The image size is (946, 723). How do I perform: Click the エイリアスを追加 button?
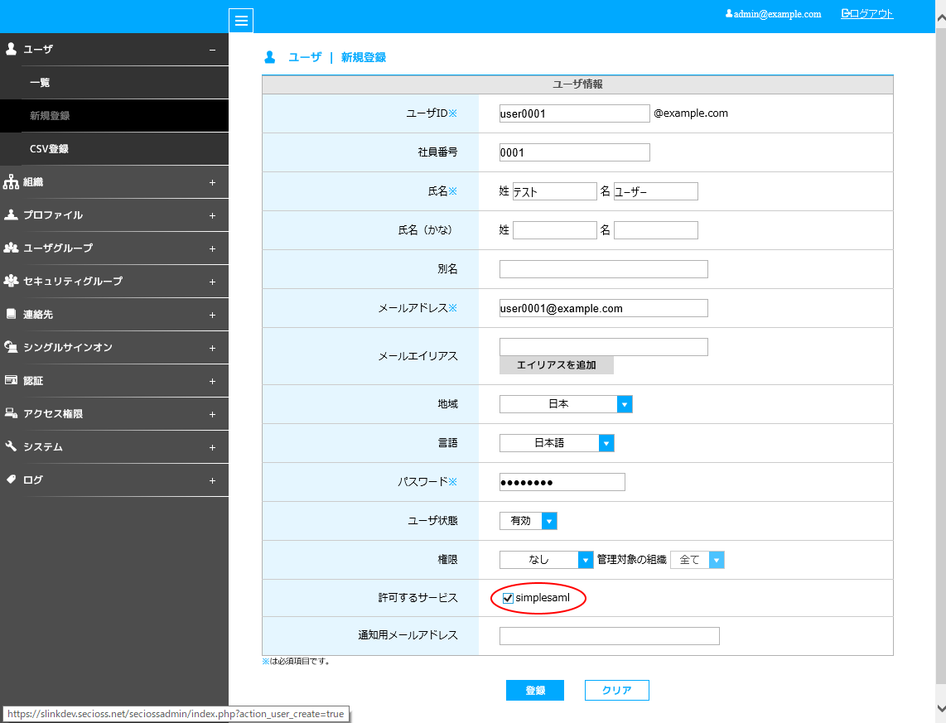(556, 365)
